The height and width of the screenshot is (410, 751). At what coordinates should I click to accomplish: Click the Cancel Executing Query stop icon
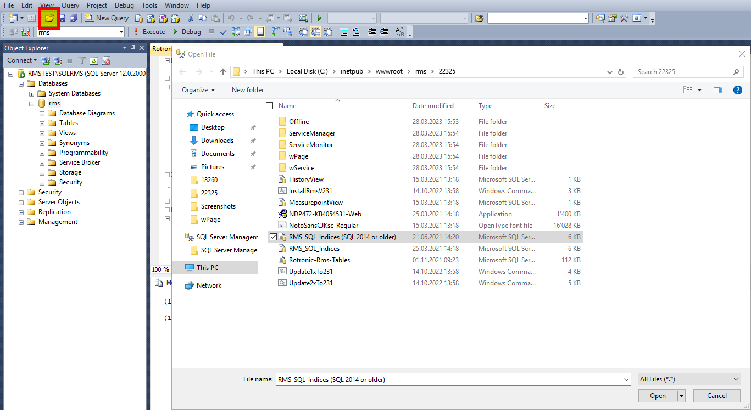click(x=211, y=32)
